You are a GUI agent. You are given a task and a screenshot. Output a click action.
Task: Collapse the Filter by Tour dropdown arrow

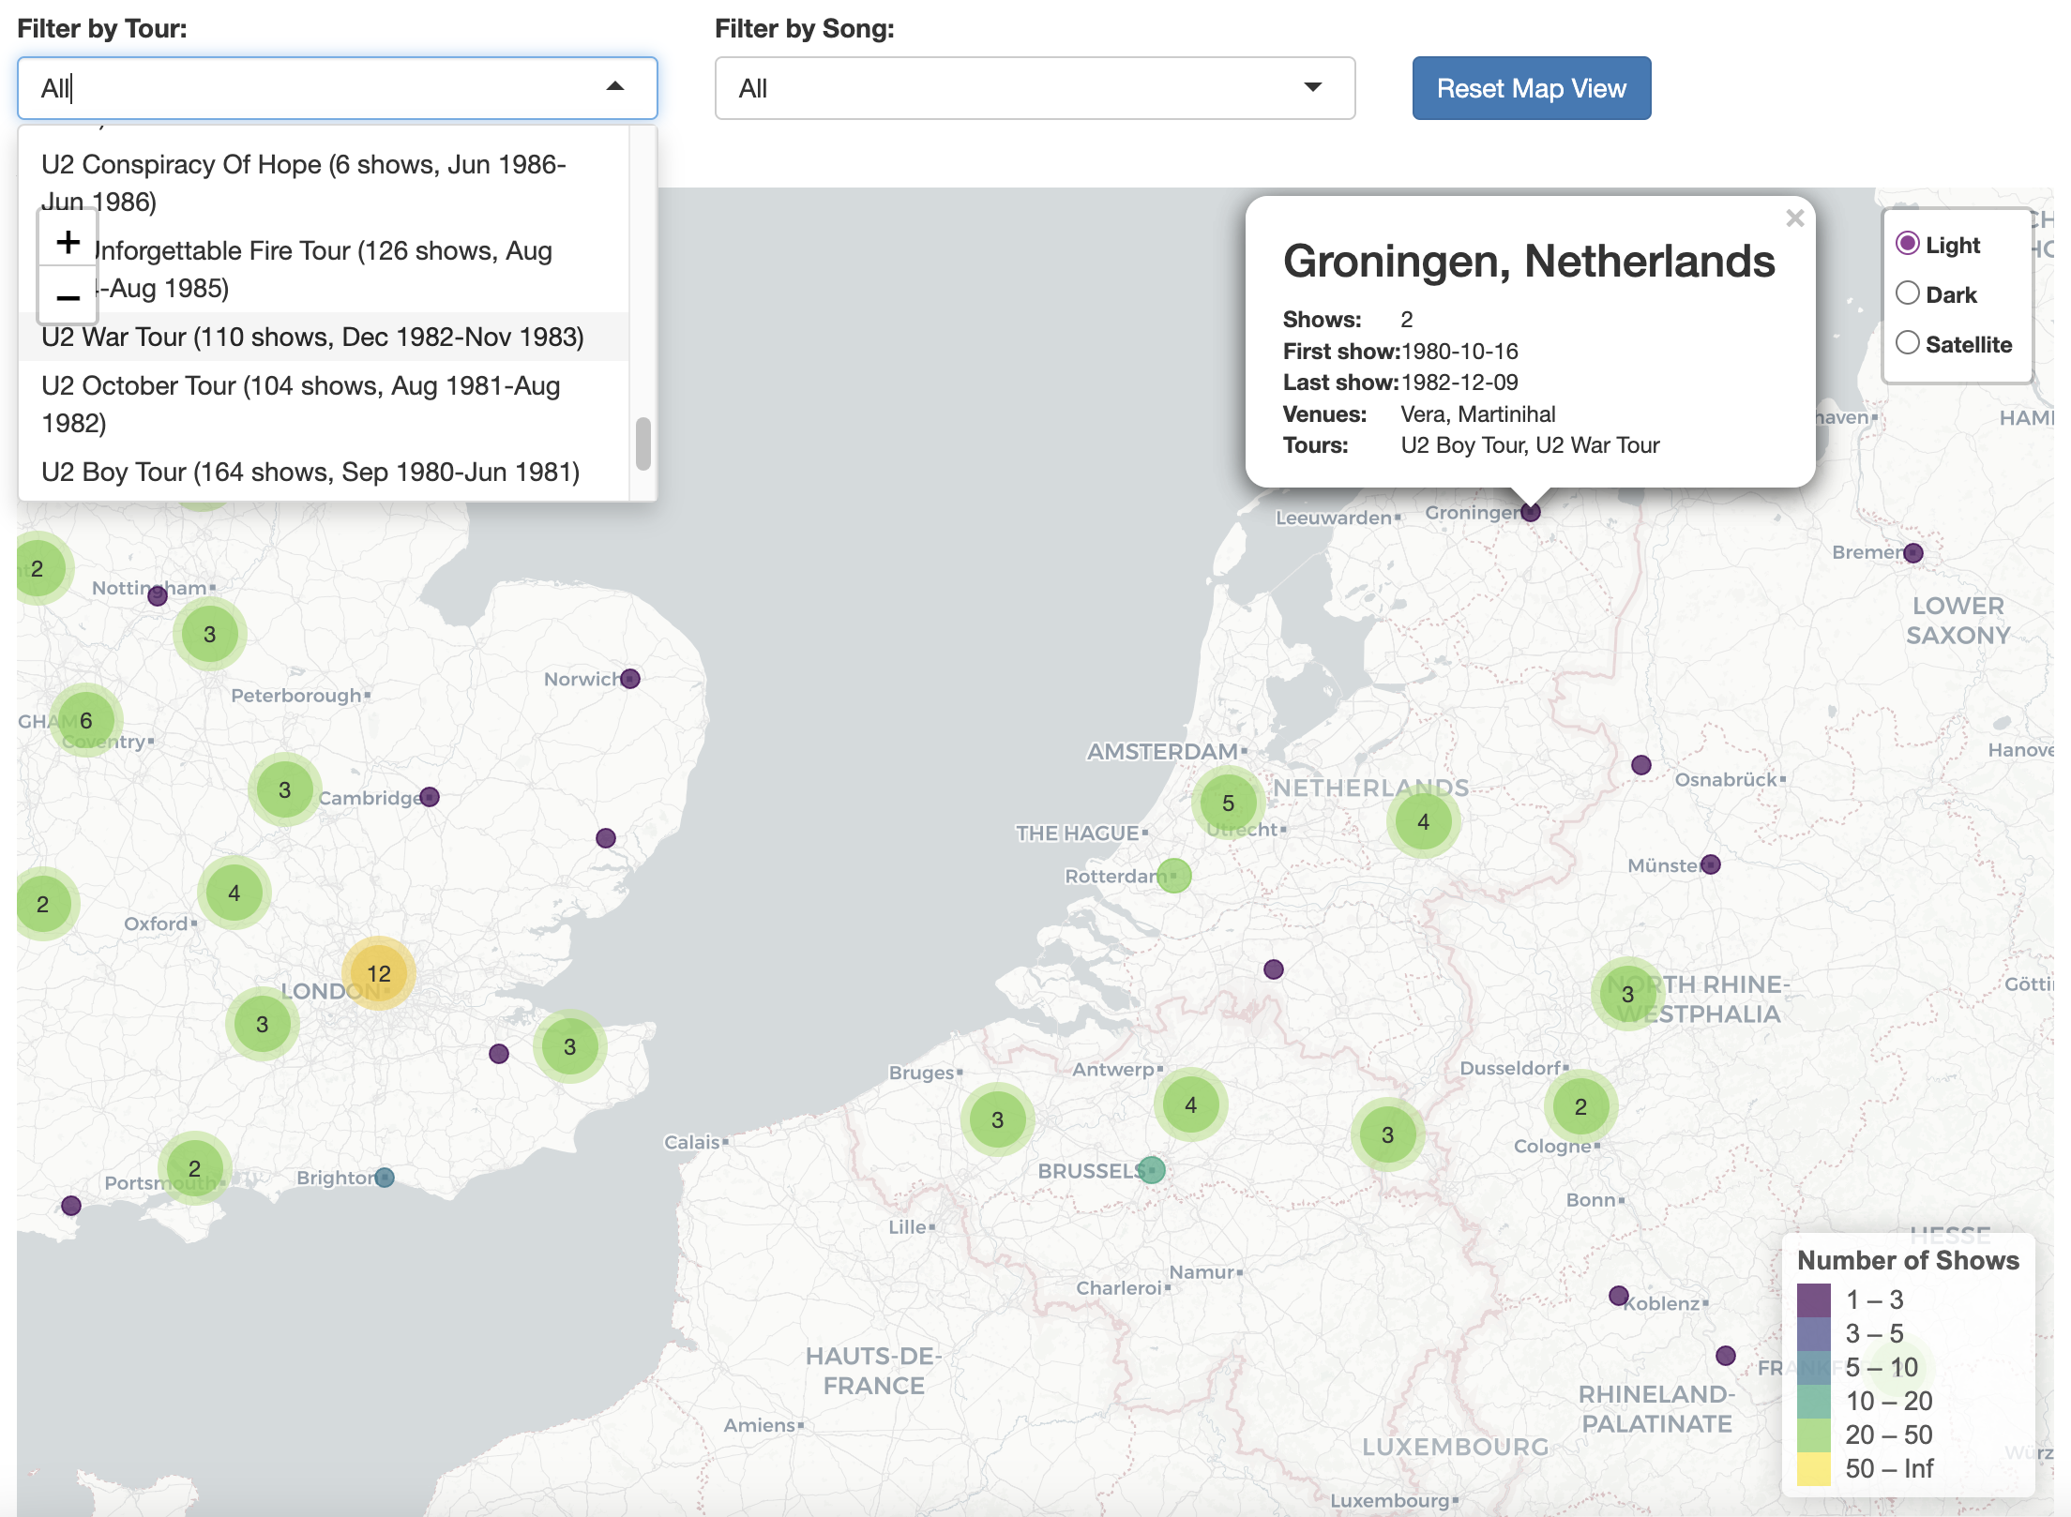(615, 87)
